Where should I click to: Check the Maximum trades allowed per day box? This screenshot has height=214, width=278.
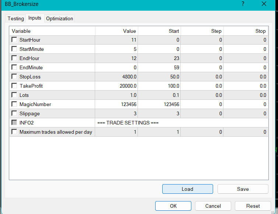pos(14,132)
